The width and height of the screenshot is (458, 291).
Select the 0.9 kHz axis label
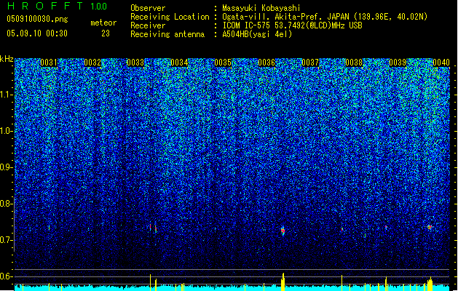[x=6, y=167]
